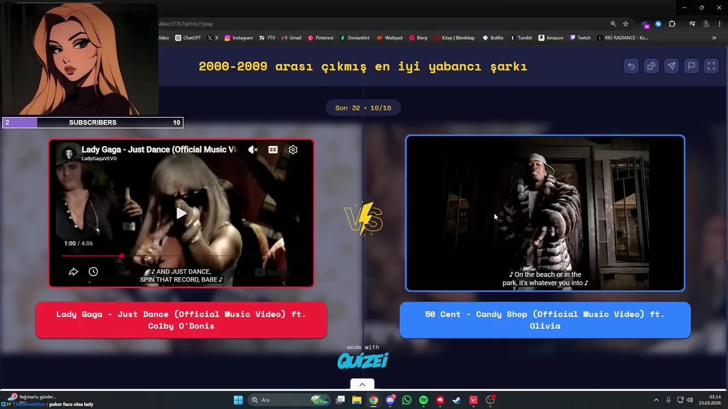Open WhatsApp from taskbar
The width and height of the screenshot is (728, 409).
(x=407, y=400)
